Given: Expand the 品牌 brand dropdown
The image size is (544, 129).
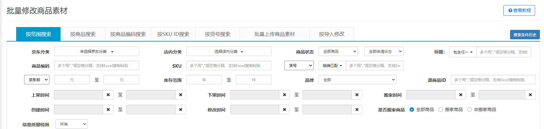Looking at the screenshot, I should click(357, 80).
